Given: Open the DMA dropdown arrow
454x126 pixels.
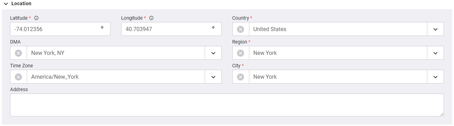Looking at the screenshot, I should (213, 53).
